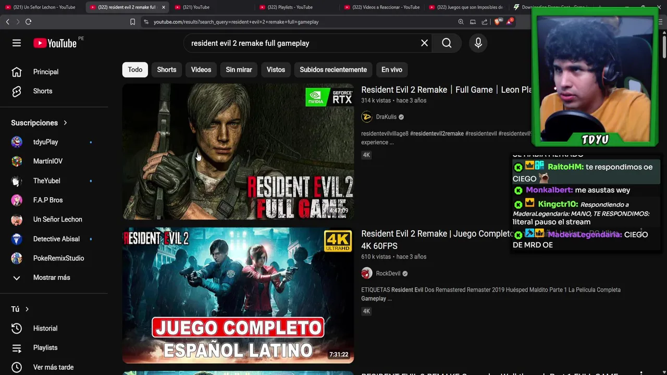The height and width of the screenshot is (375, 667).
Task: Click 314 k vistas text
Action: 376,101
